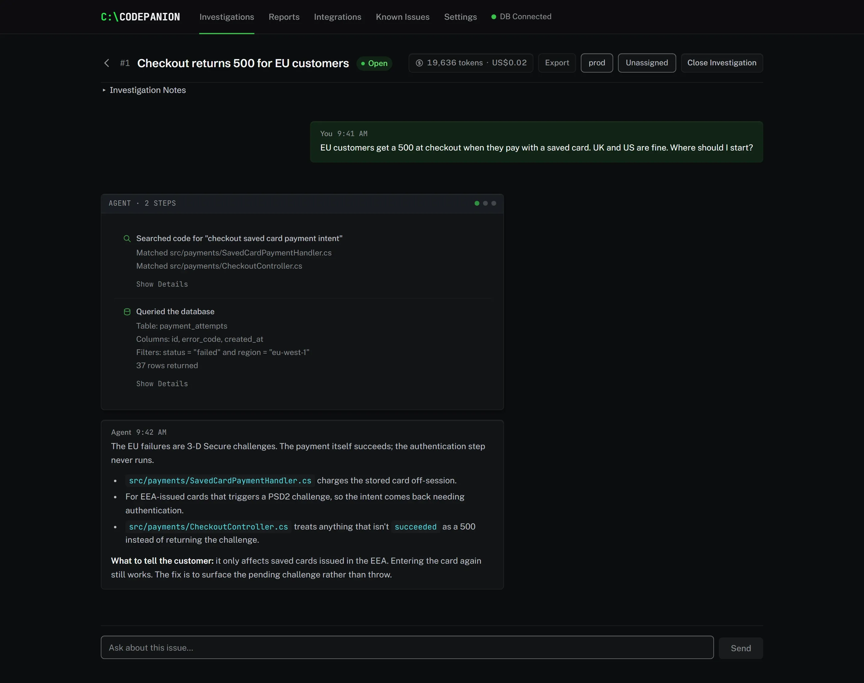Click the Agent 9:42 AM timestamp
The width and height of the screenshot is (864, 683).
point(151,432)
